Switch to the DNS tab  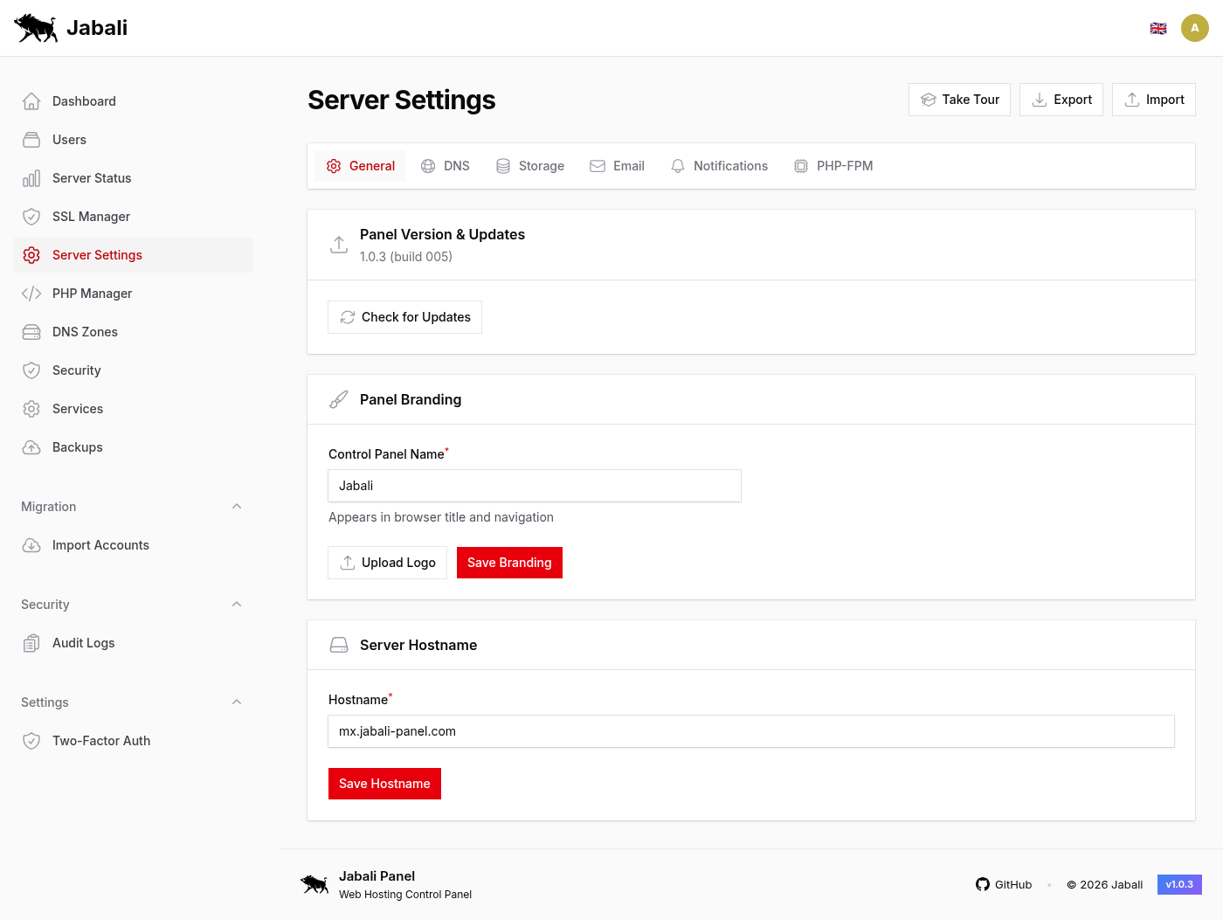point(445,165)
